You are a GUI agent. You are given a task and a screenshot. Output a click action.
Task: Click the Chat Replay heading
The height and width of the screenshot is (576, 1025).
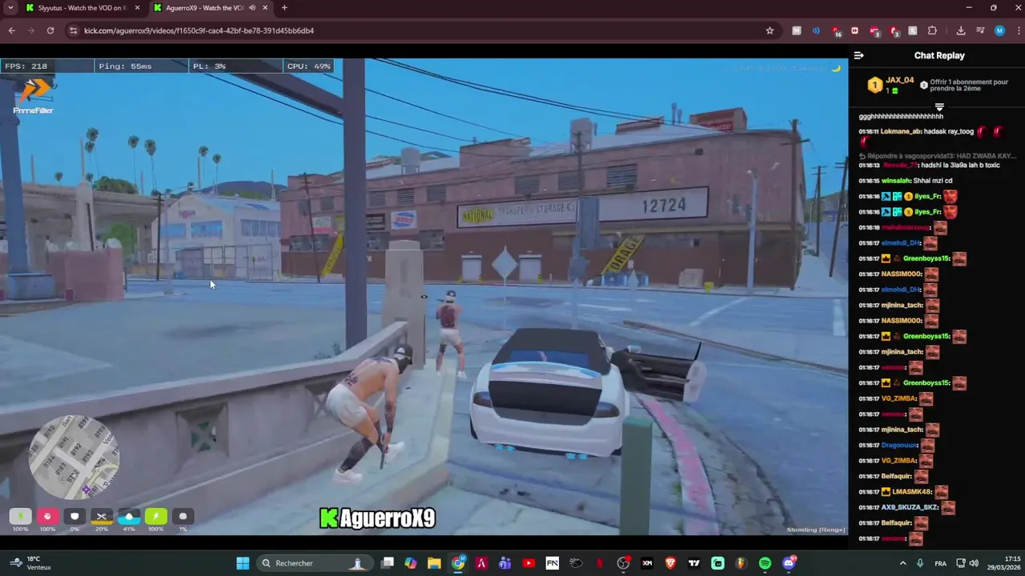[x=939, y=55]
